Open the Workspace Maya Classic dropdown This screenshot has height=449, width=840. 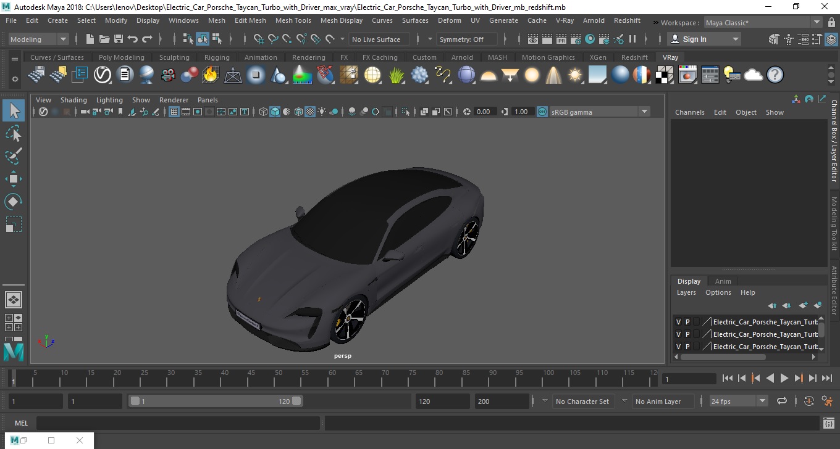coord(762,23)
